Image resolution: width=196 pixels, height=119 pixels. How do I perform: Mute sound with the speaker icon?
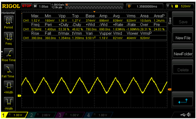pos(189,114)
